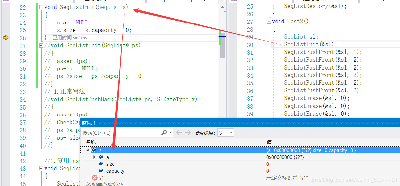400x186 pixels.
Task: Click the red error icon beside s1
Action: 95,178
